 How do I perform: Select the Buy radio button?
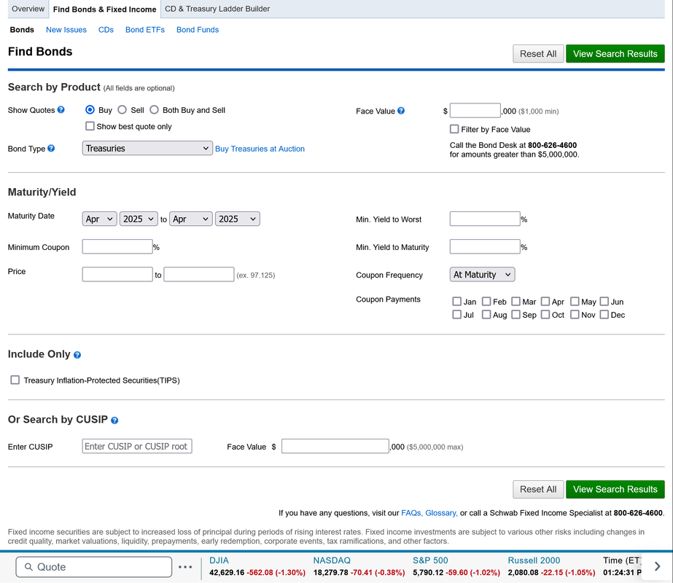pos(90,110)
